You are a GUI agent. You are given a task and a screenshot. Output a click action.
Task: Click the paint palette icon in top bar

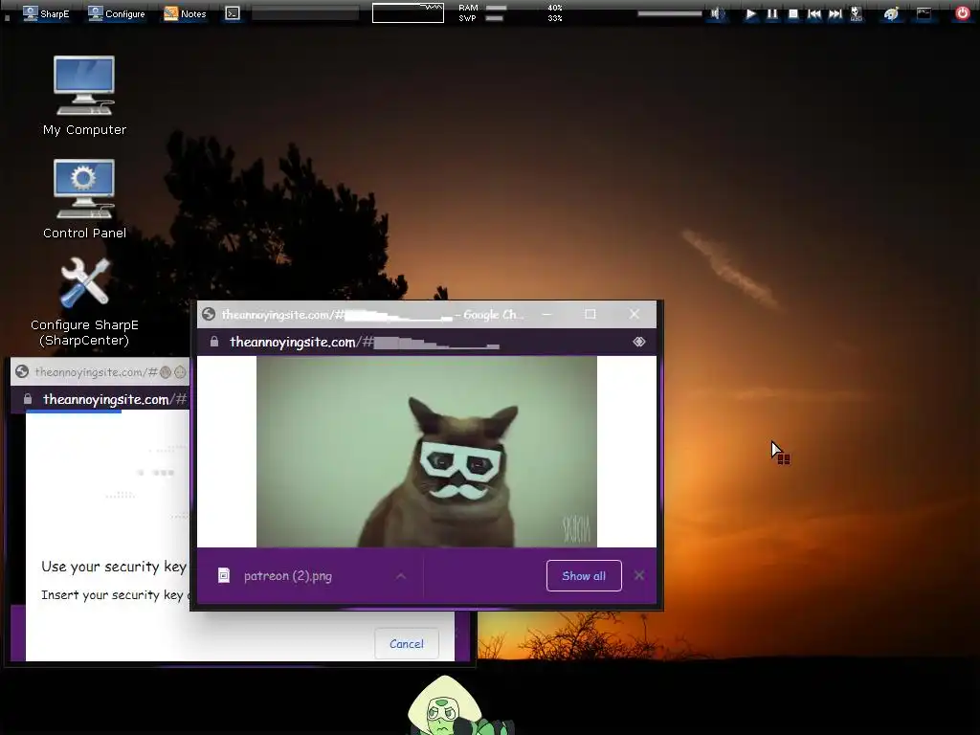[x=891, y=13]
